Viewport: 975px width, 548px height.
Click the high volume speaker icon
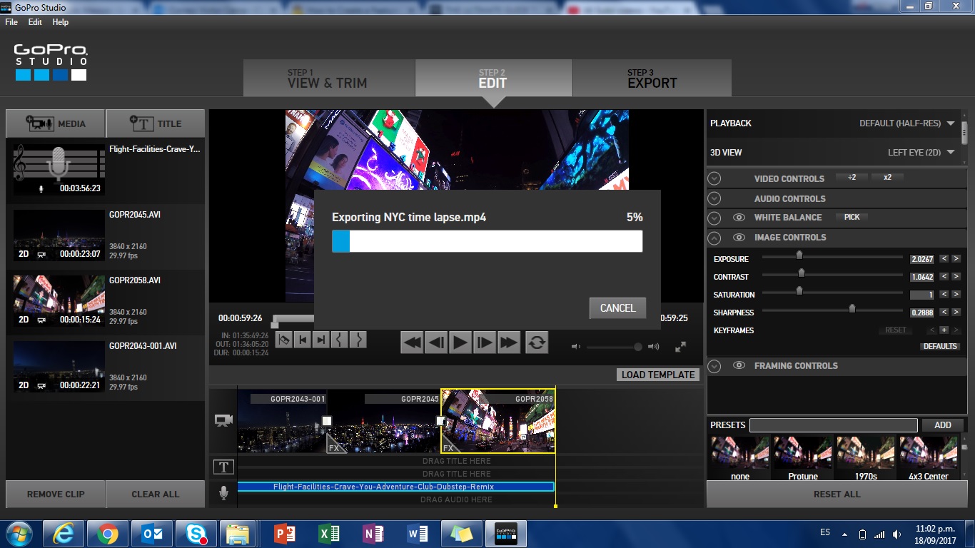click(x=653, y=347)
